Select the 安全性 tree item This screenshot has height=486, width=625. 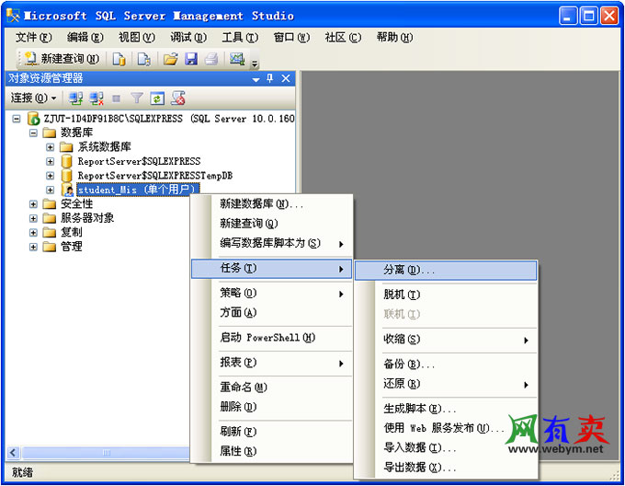click(76, 204)
